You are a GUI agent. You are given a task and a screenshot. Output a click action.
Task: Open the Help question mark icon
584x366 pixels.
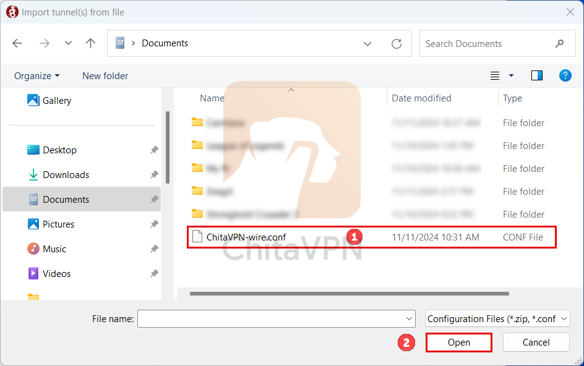tap(565, 75)
